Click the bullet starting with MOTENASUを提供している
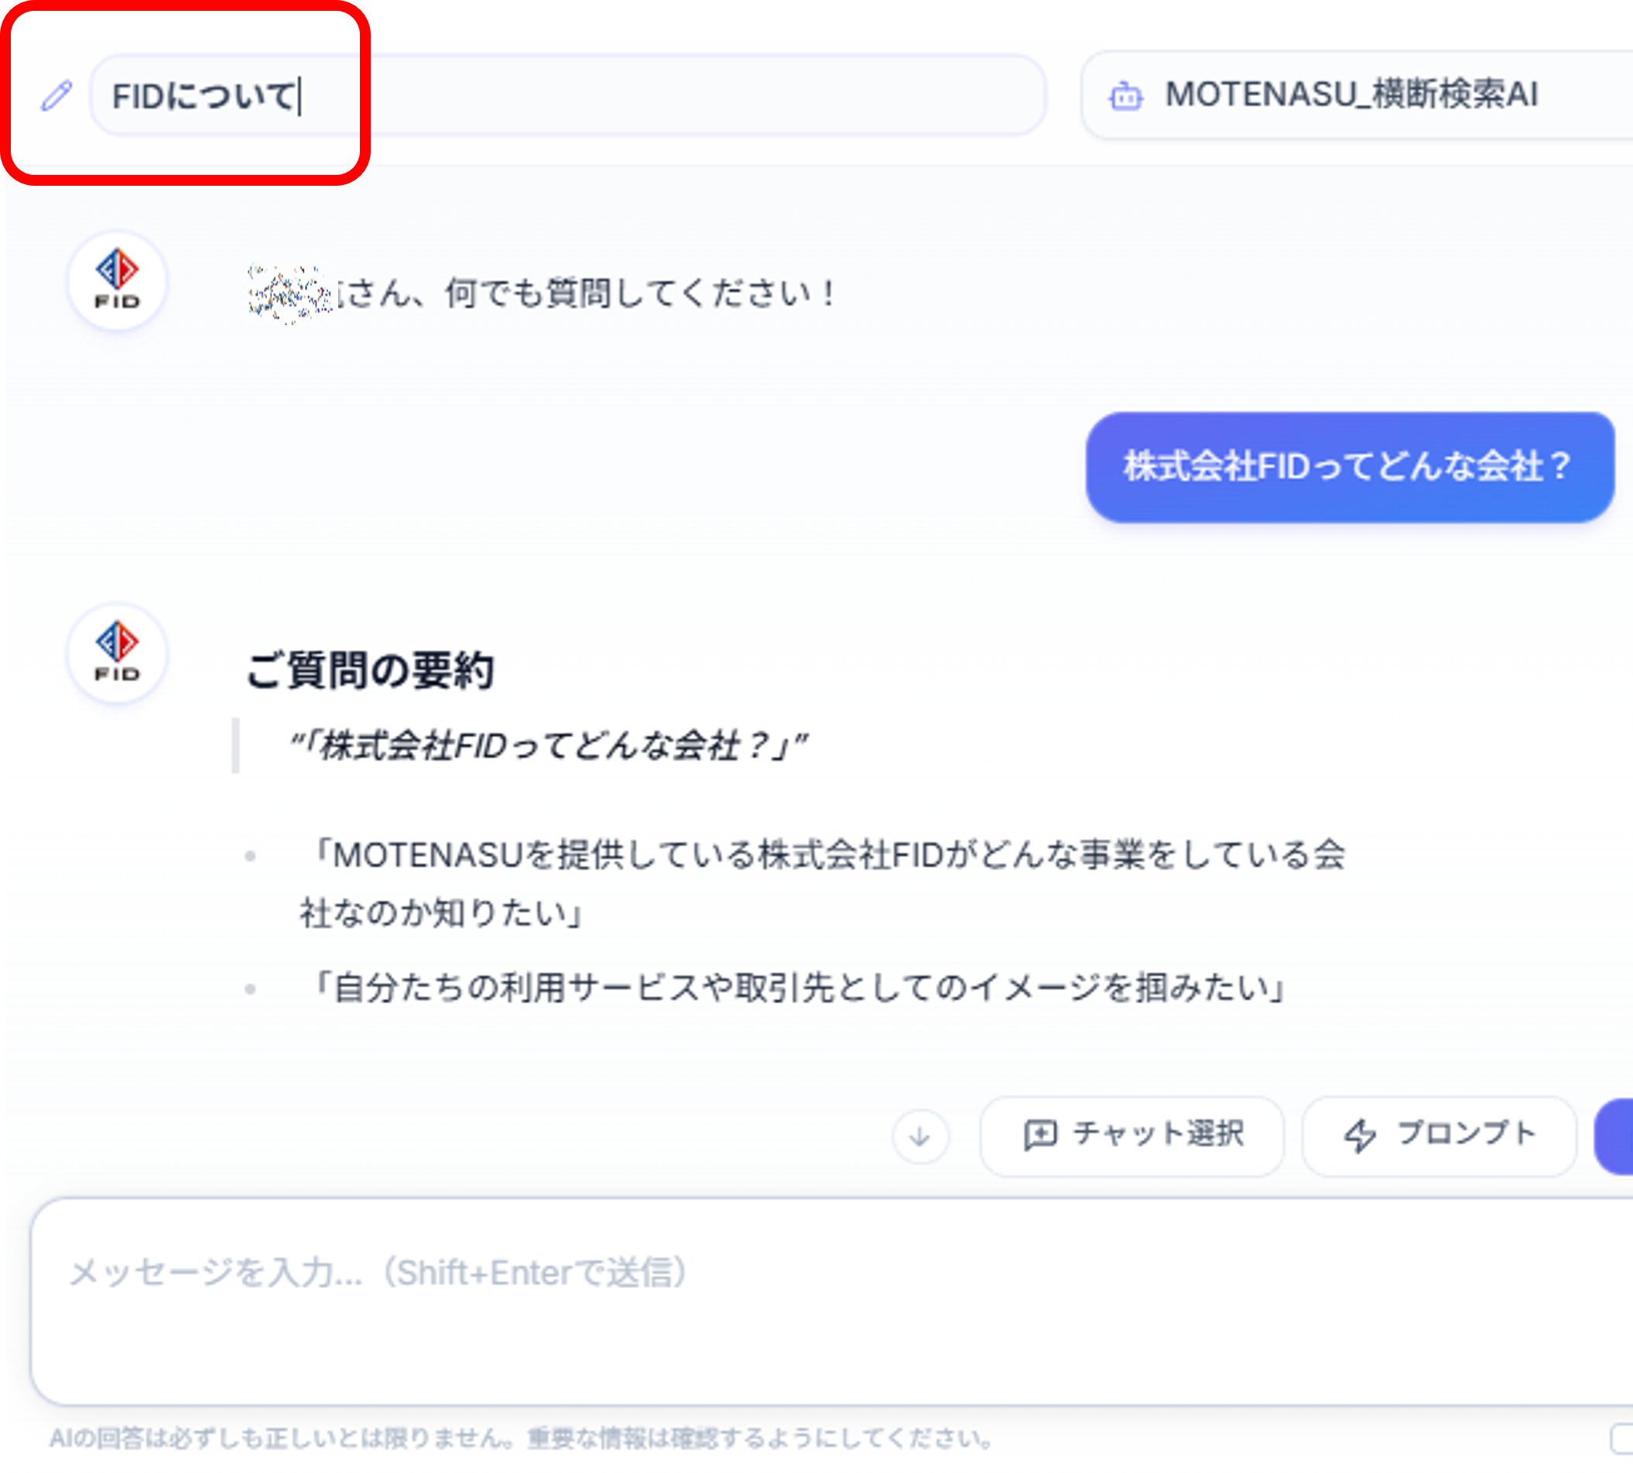1633x1473 pixels. pyautogui.click(x=826, y=855)
